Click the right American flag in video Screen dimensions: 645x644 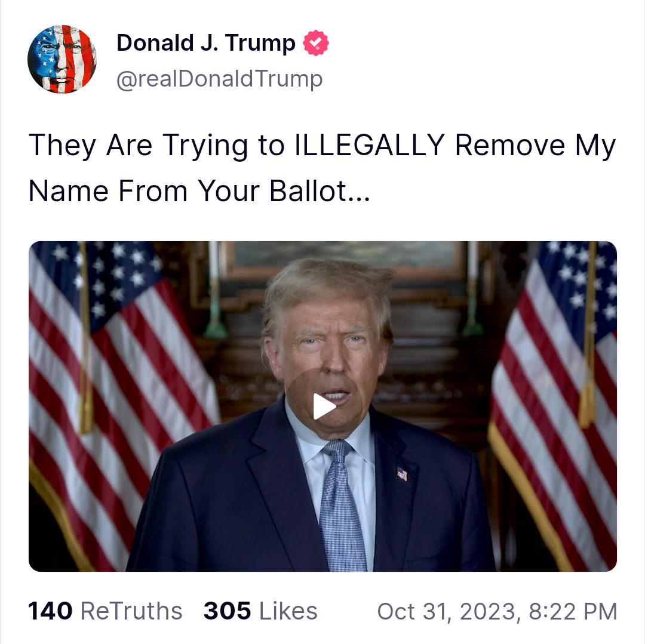pyautogui.click(x=553, y=403)
